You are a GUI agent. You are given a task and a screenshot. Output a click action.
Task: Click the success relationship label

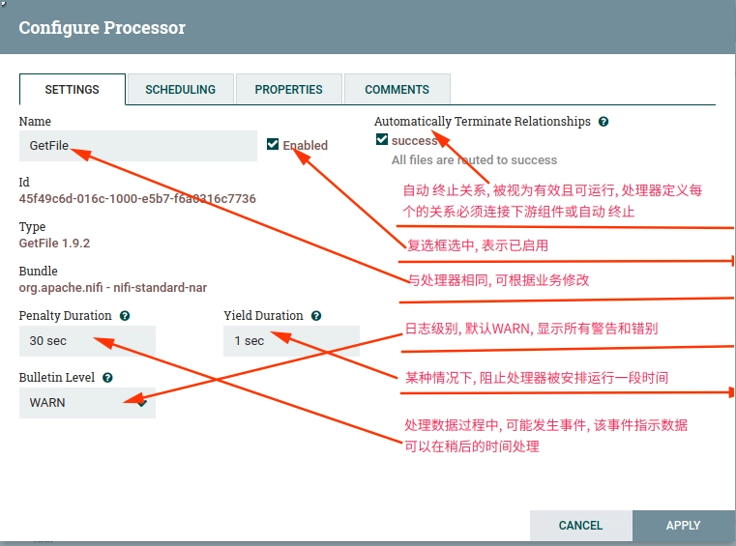pyautogui.click(x=415, y=141)
